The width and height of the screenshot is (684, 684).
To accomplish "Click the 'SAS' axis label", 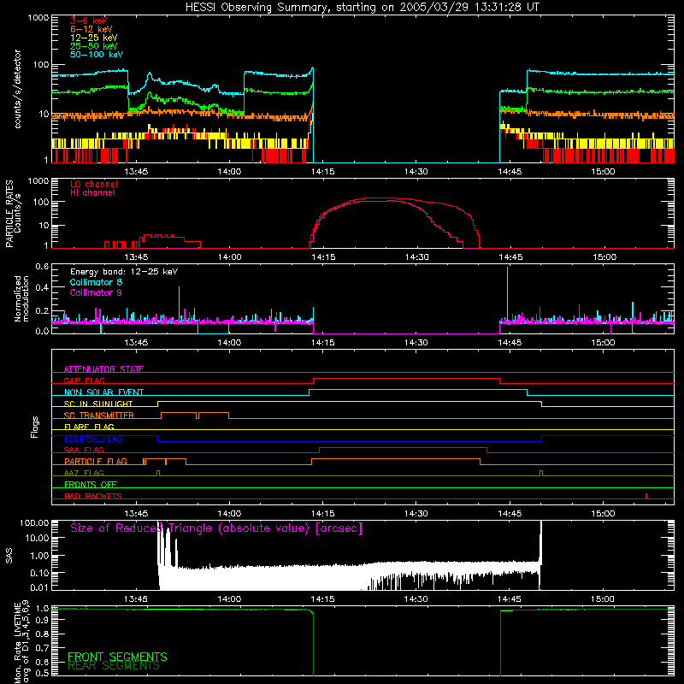I will click(9, 556).
